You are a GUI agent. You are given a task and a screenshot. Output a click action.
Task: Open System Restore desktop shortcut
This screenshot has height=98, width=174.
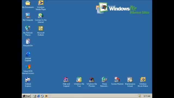(117, 80)
